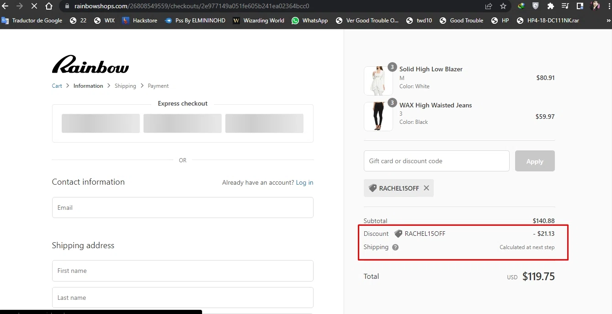Toggle the browser side panel icon
The image size is (612, 314).
[580, 6]
